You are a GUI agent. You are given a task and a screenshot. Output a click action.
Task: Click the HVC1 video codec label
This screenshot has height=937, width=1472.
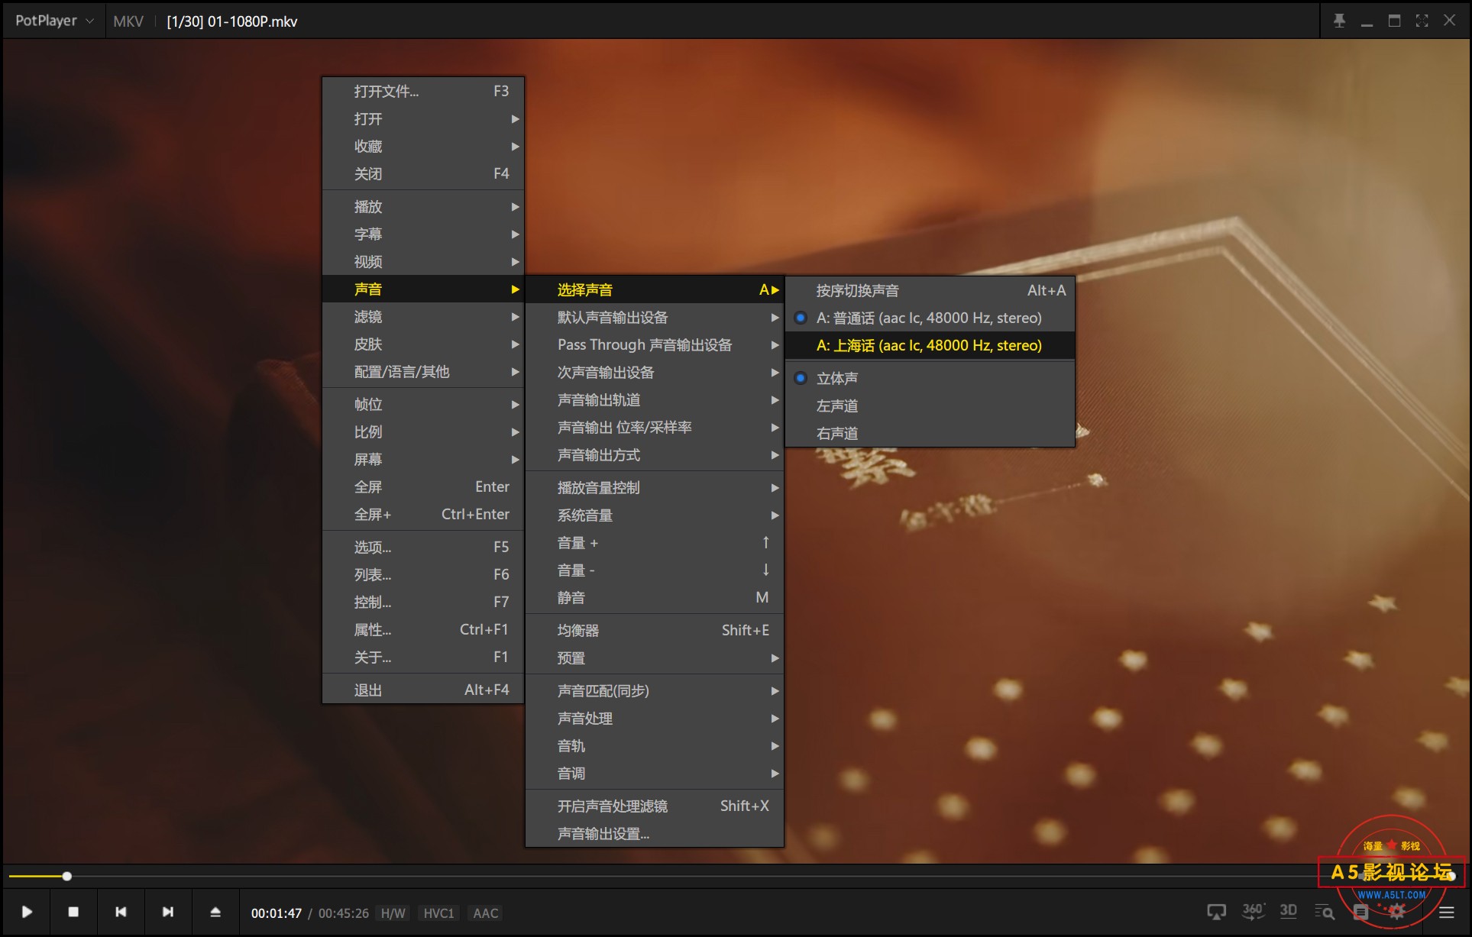coord(438,913)
